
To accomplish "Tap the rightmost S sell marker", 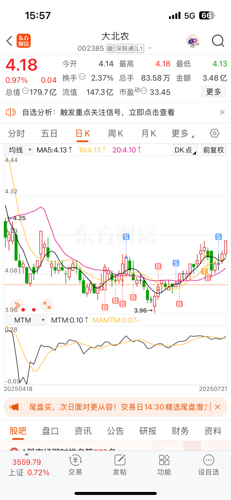I will click(219, 237).
